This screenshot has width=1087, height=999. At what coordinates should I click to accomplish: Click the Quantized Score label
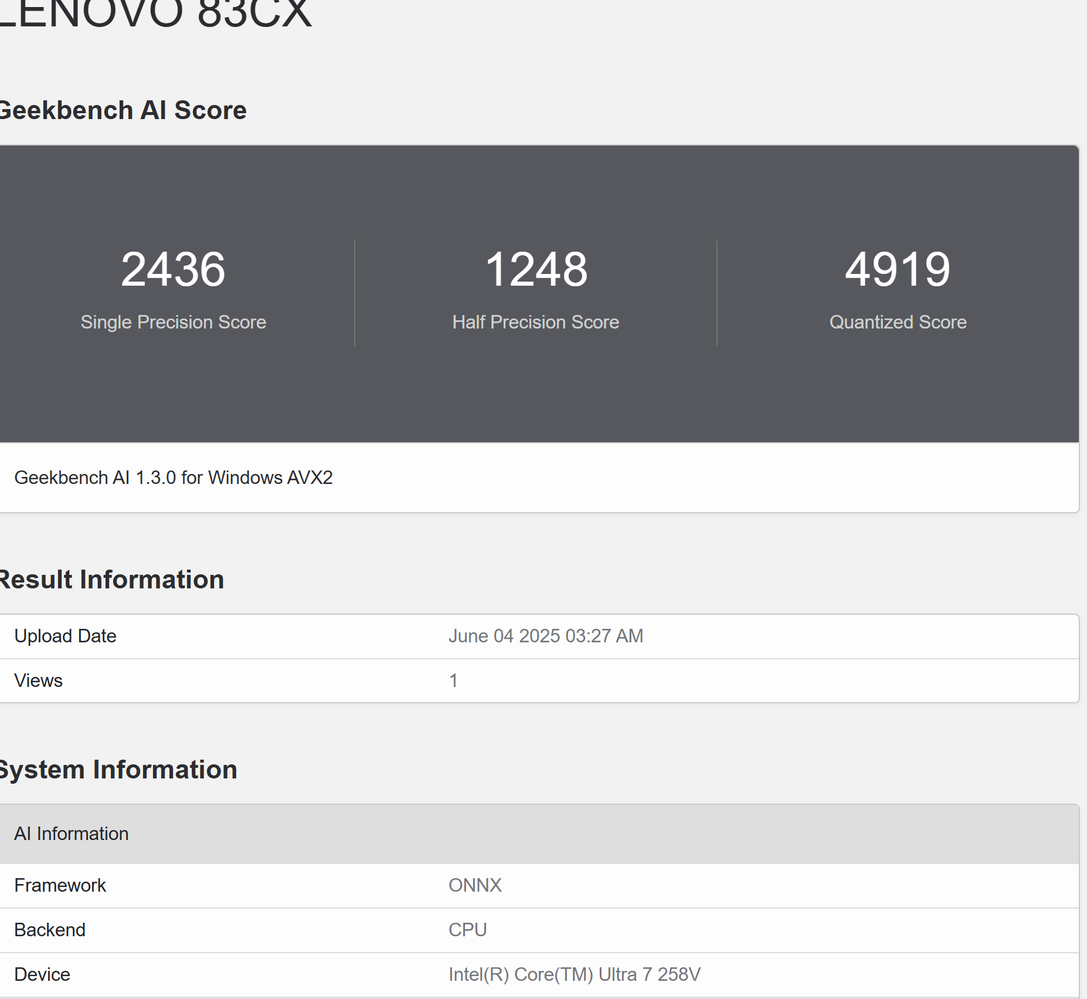tap(898, 322)
